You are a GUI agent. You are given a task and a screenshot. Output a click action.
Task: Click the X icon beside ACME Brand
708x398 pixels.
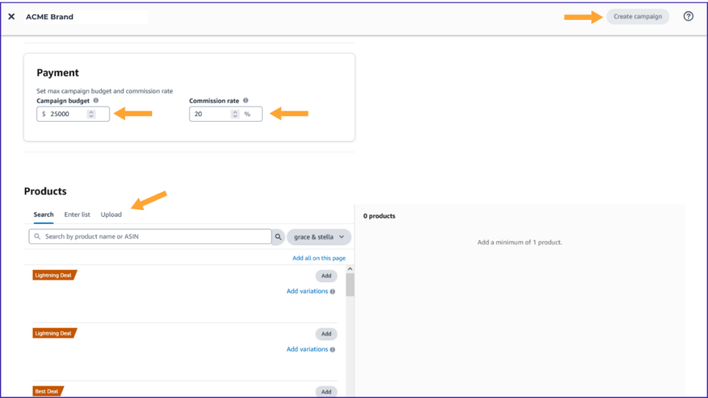tap(11, 16)
